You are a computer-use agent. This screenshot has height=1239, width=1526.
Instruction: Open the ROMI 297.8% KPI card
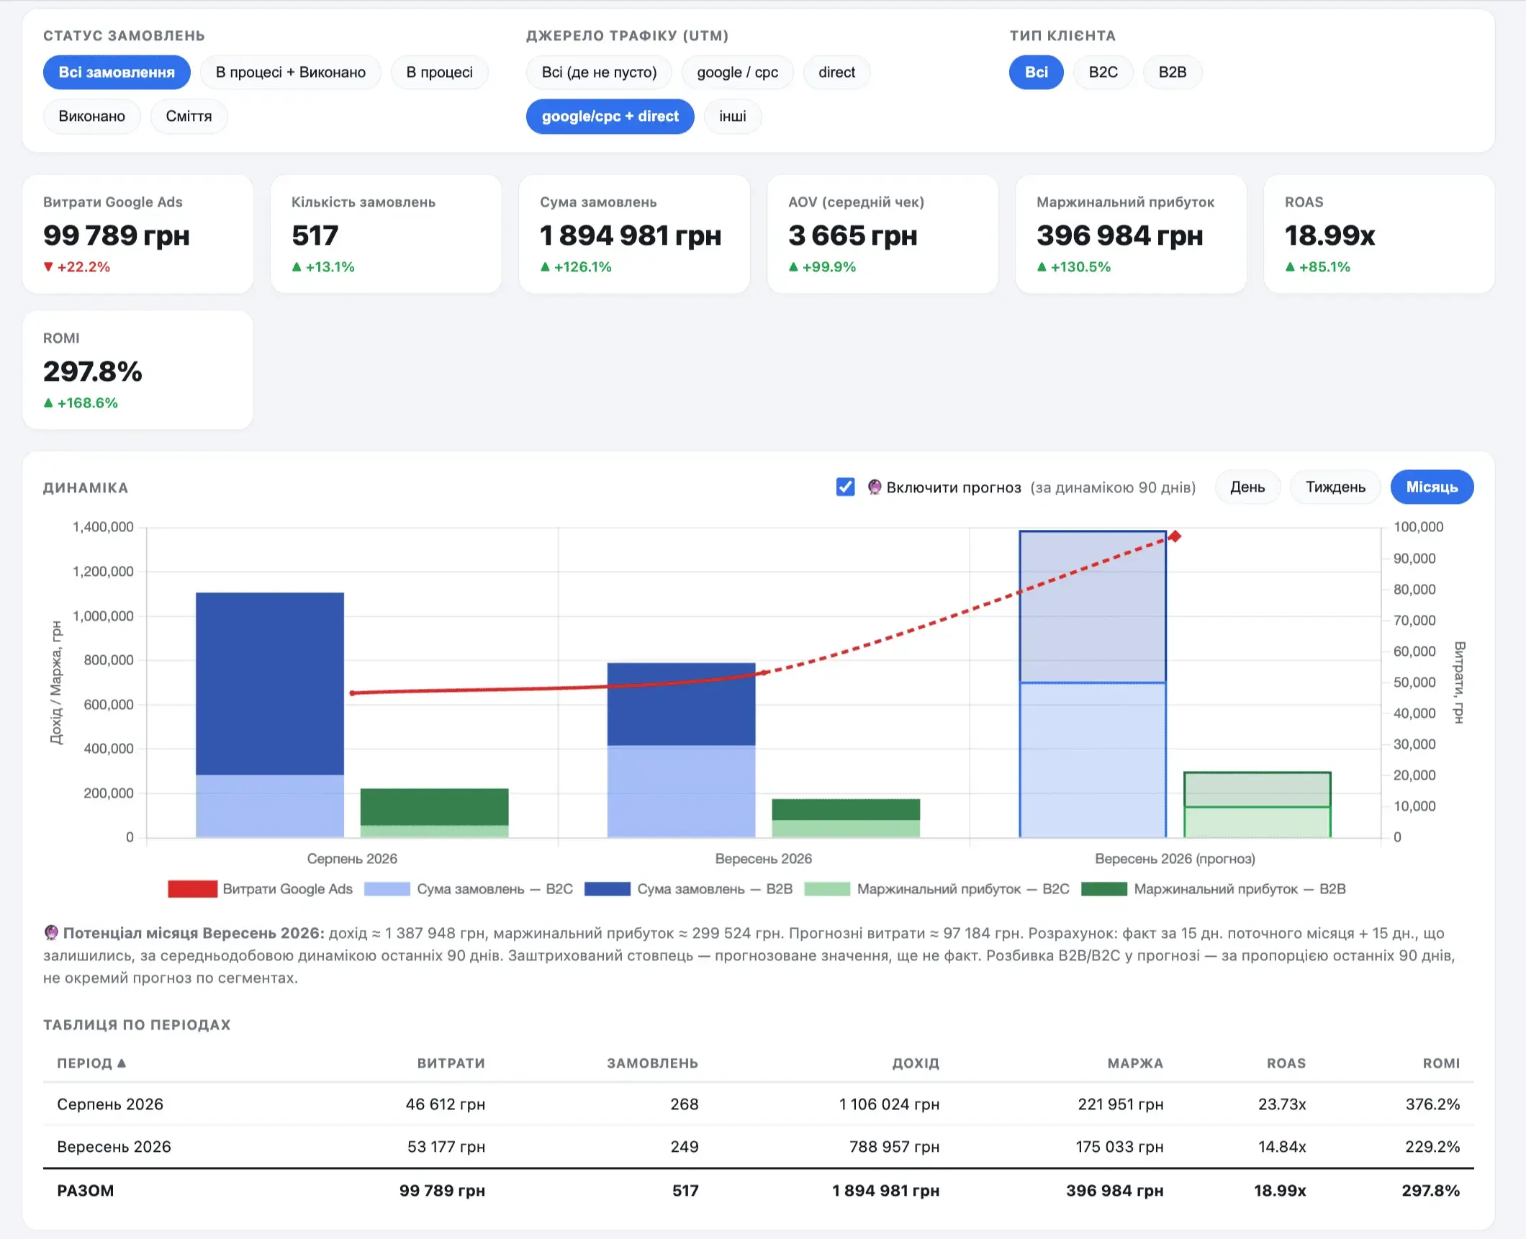point(137,370)
